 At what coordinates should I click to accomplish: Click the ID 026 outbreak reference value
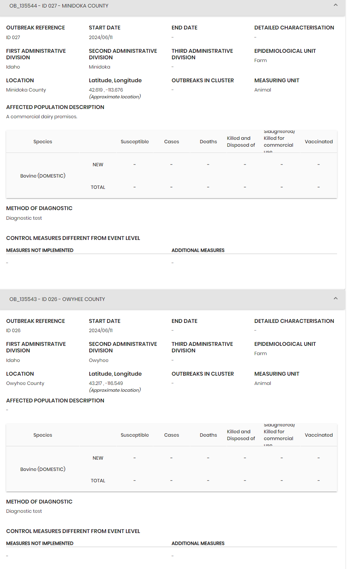(x=13, y=330)
